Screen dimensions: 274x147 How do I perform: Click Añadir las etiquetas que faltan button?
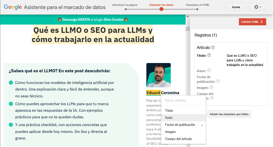coord(229,114)
